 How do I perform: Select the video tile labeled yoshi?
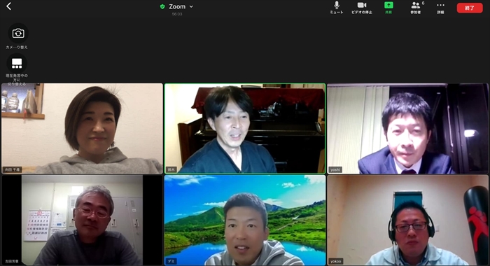tap(407, 129)
